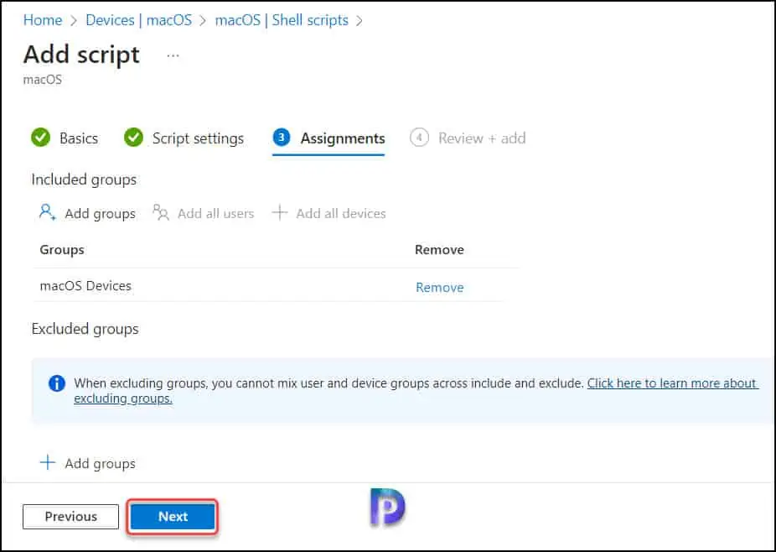Go back with the Previous button
The image size is (776, 552).
click(70, 516)
